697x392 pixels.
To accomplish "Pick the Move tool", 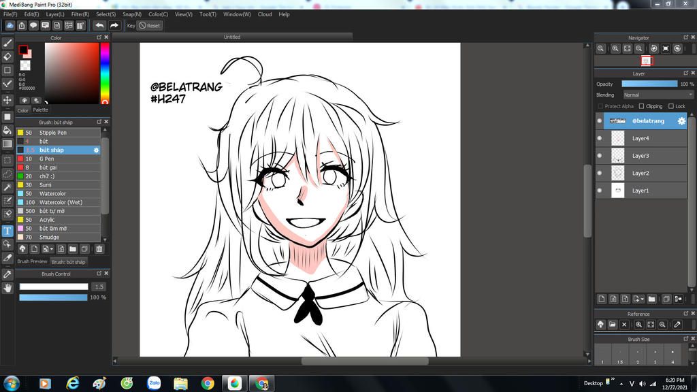I will (x=7, y=100).
